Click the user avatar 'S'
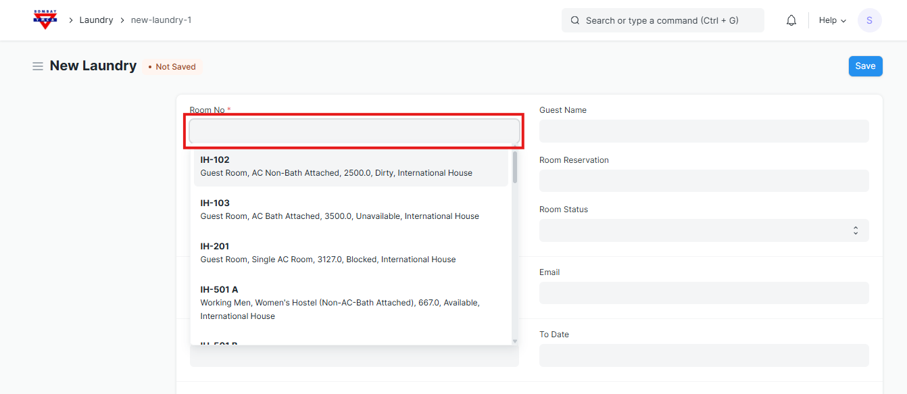Viewport: 907px width, 394px height. [869, 20]
